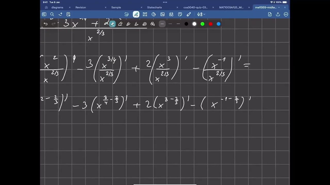The image size is (330, 185).
Task: Switch to the Statecharts tab
Action: click(154, 7)
